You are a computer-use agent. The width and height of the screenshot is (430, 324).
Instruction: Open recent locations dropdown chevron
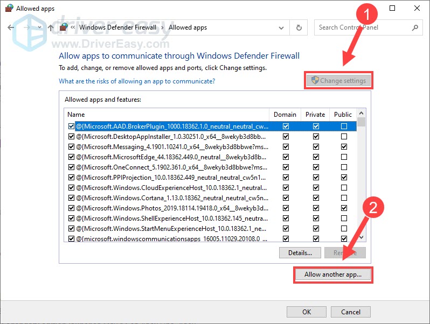39,27
